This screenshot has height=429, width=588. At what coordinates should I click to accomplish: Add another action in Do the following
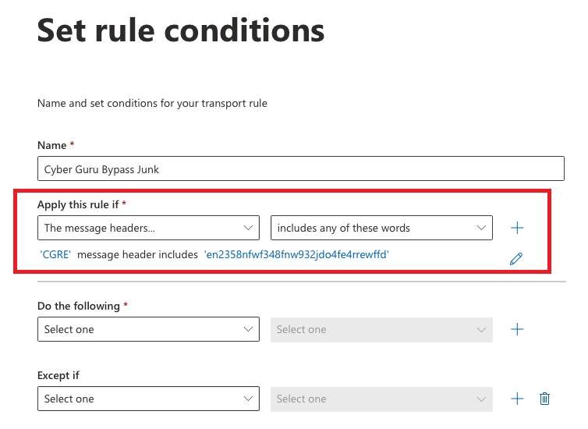pos(517,329)
